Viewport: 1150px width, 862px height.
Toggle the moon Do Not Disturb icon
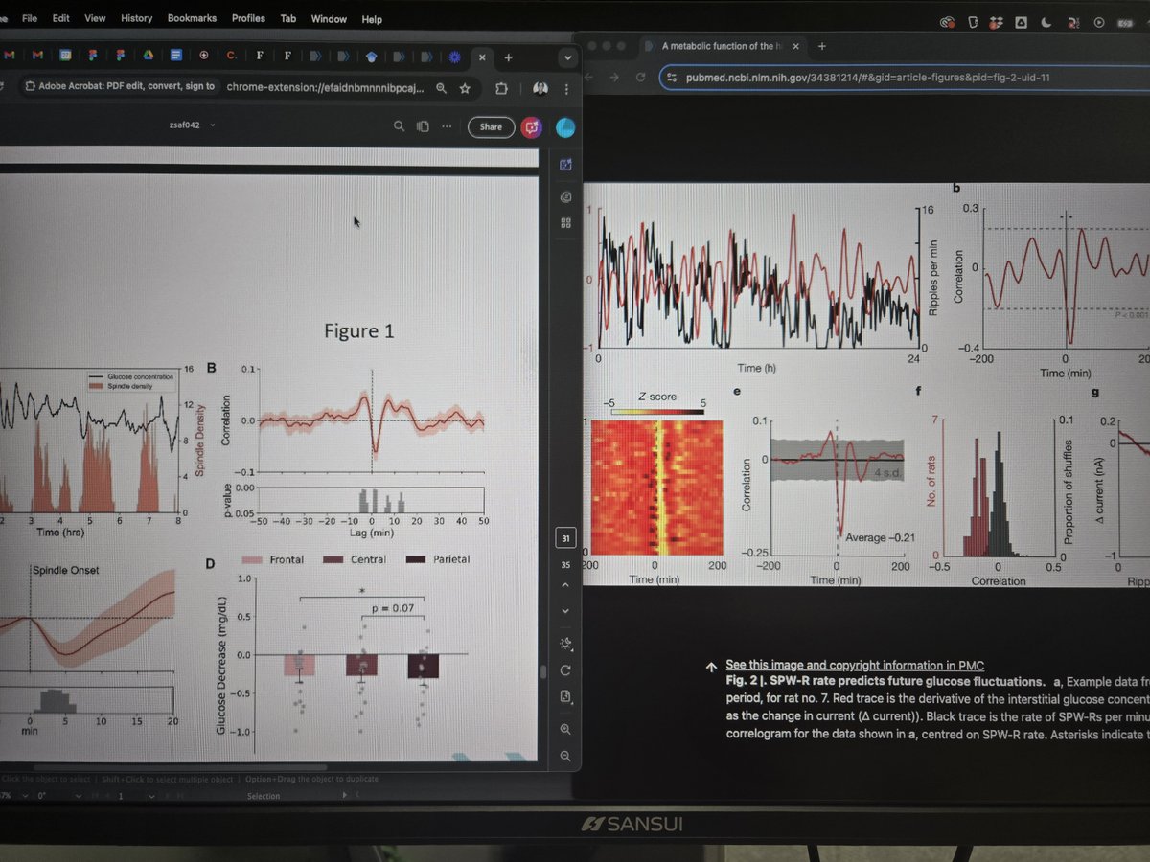[x=1046, y=21]
